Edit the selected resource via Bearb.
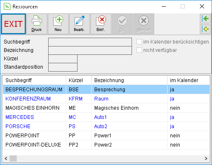 click(x=80, y=24)
